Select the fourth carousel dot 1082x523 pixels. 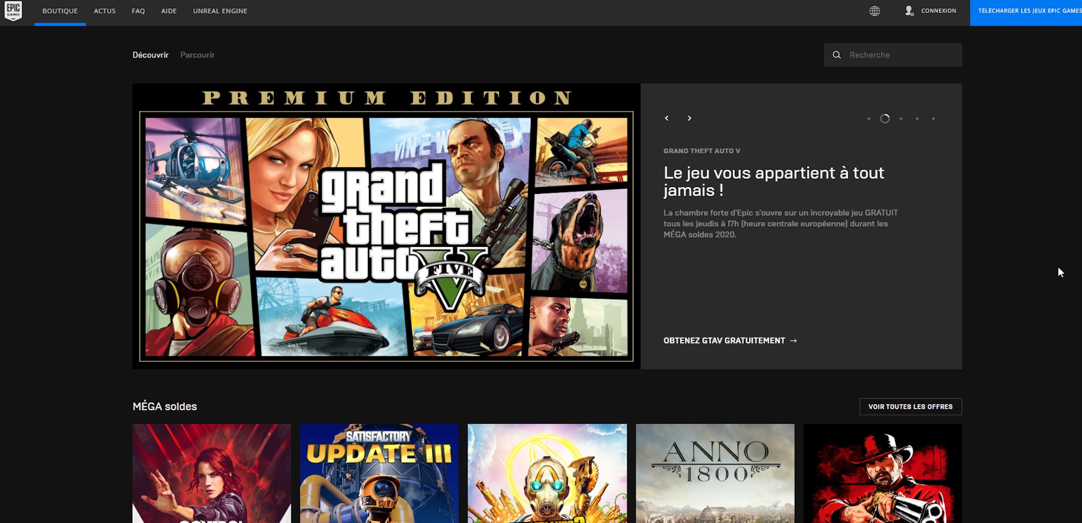pyautogui.click(x=917, y=119)
